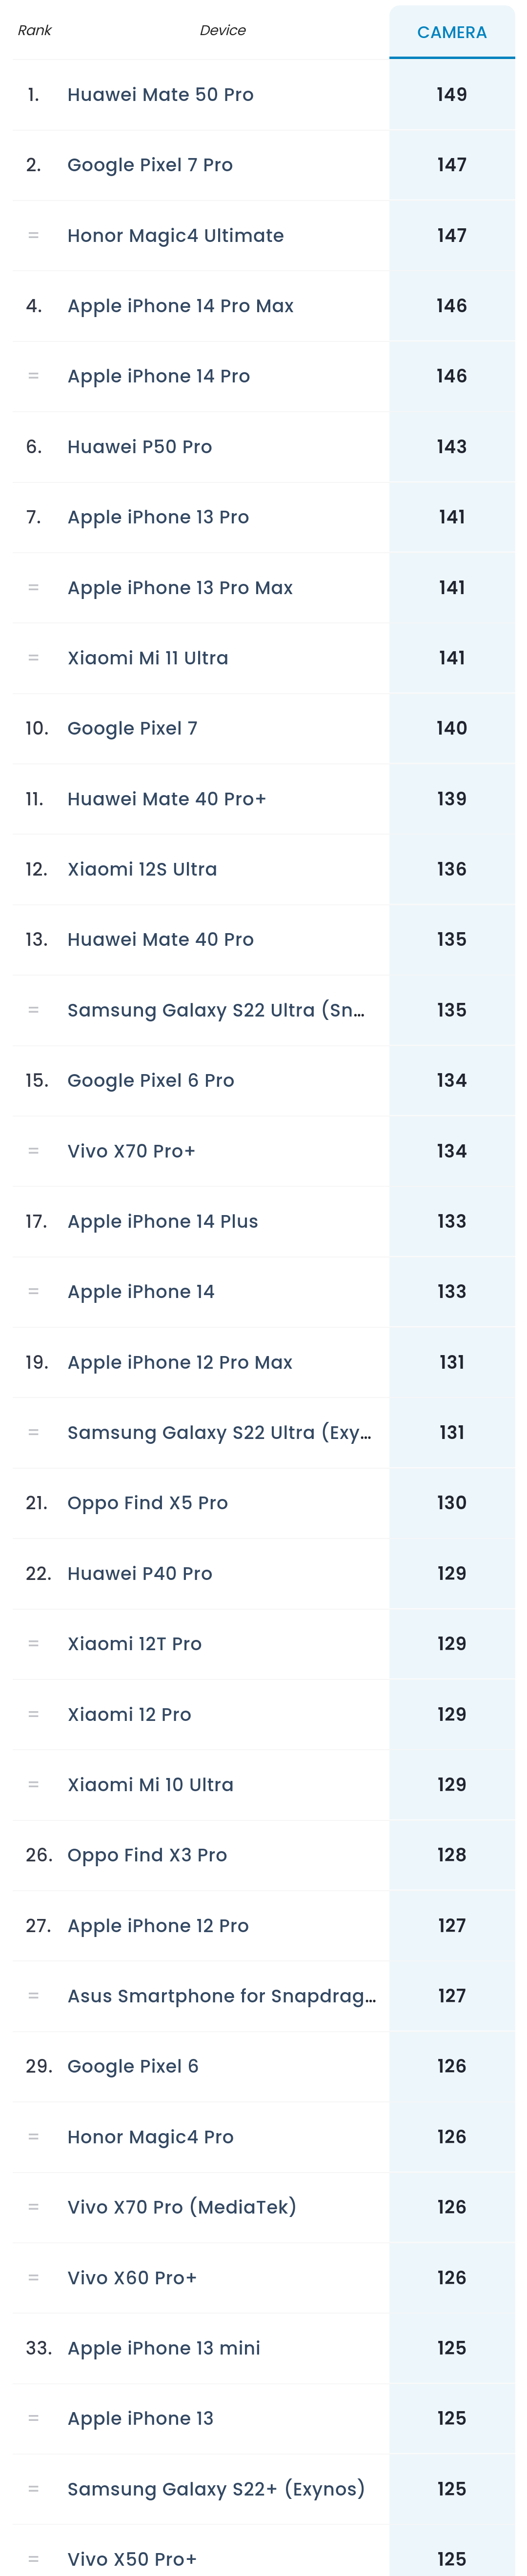This screenshot has width=527, height=2576.
Task: Open Xiaomi Mi 11 Ultra entry
Action: click(x=147, y=658)
